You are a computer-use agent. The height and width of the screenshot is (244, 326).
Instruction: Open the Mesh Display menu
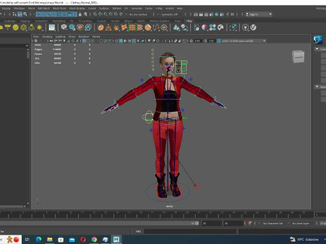[x=77, y=8]
